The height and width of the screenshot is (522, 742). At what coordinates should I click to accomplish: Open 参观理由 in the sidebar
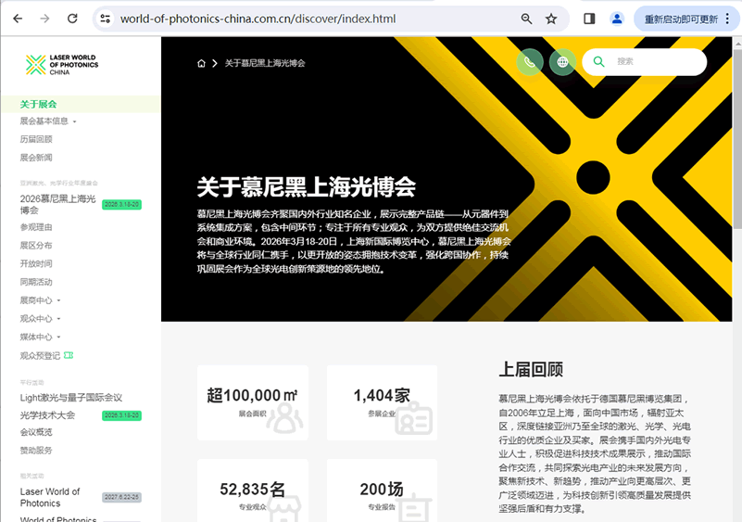pyautogui.click(x=36, y=227)
